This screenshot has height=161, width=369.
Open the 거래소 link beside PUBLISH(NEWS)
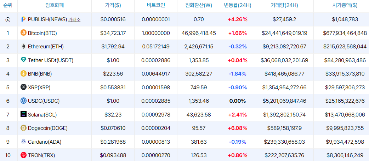click(x=74, y=20)
